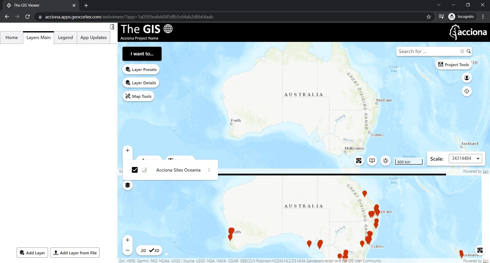
Task: Open the bookmarks book icon on the map
Action: 372,161
